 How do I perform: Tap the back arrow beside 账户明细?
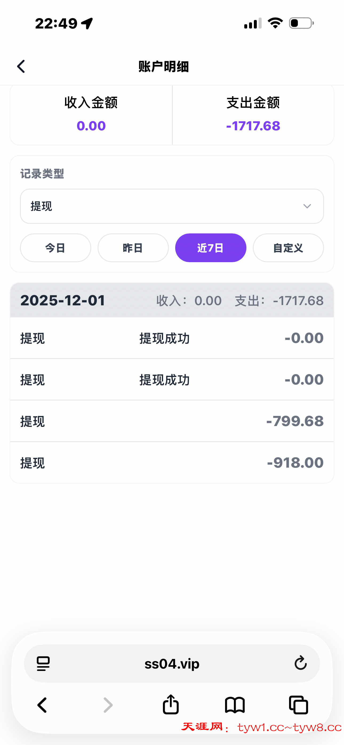[x=21, y=67]
